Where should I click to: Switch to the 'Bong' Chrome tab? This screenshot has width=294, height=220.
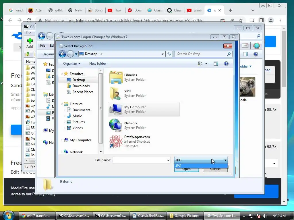pyautogui.click(x=95, y=10)
